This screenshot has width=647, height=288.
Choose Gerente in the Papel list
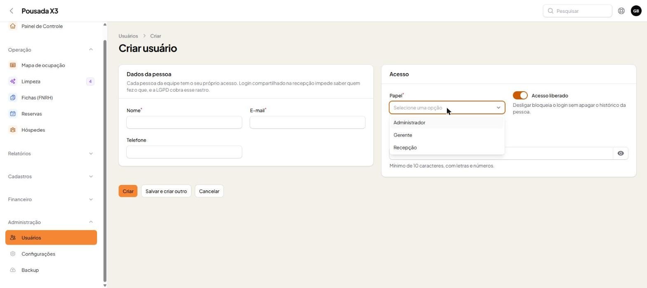(x=447, y=135)
